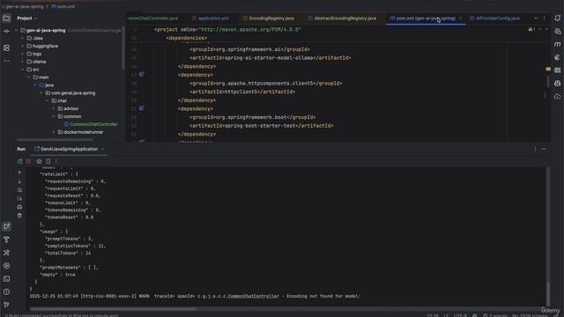
Task: Open the Project tool window icon
Action: pos(6,18)
